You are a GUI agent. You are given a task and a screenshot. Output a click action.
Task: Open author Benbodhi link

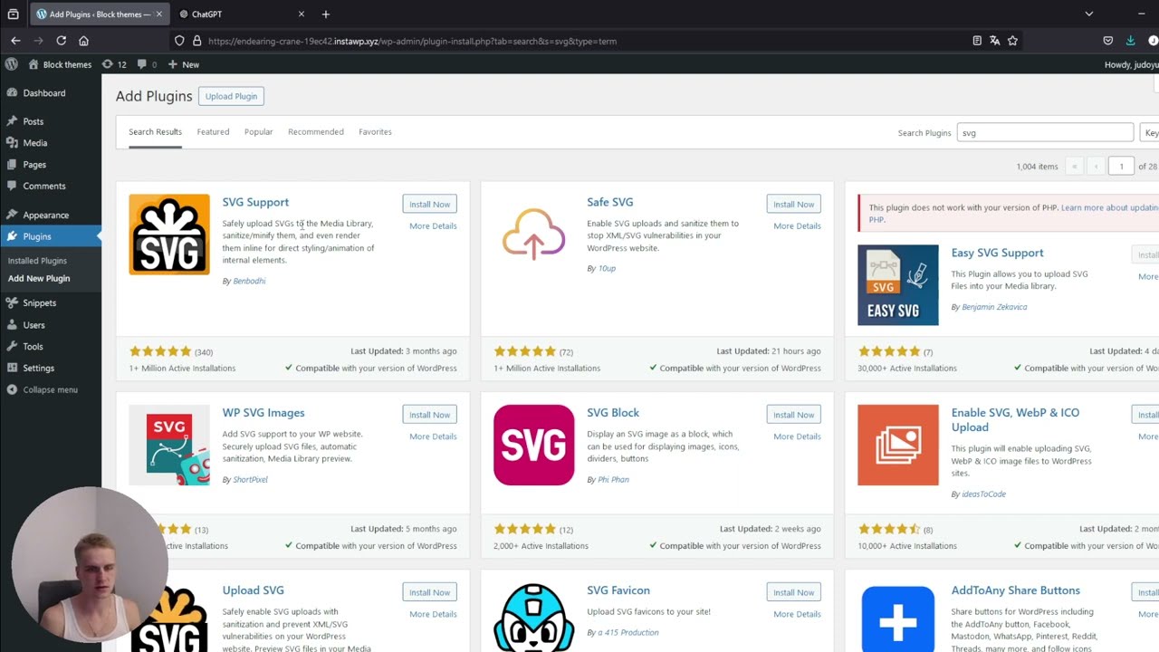coord(249,282)
